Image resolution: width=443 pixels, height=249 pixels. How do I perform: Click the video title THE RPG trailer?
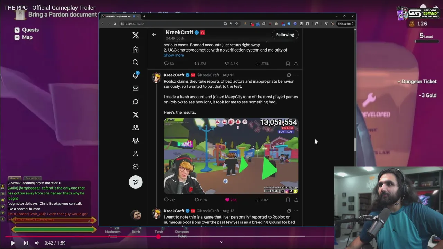(x=50, y=8)
